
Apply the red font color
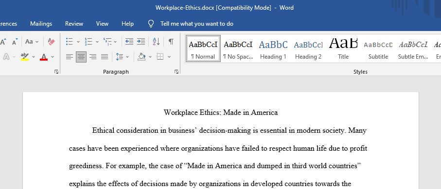[x=44, y=57]
